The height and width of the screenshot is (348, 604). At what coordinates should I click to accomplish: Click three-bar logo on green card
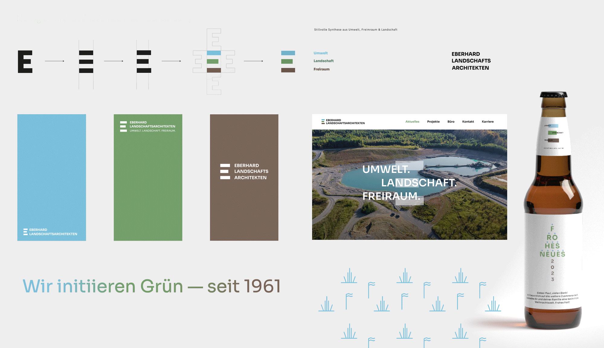pos(123,126)
